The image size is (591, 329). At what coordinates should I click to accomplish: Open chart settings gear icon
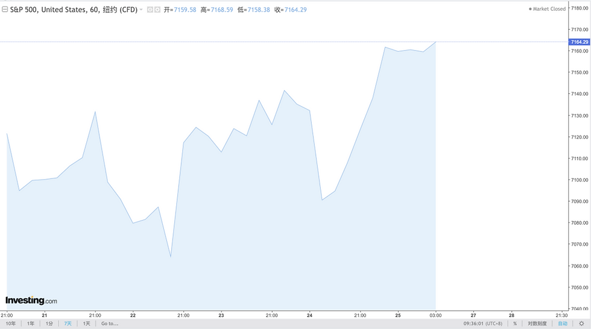581,324
